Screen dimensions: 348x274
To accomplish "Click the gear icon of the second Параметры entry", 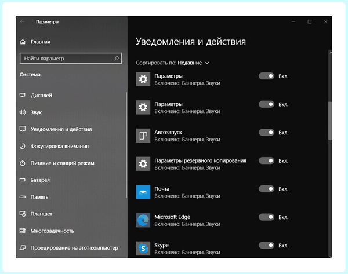I will [143, 107].
